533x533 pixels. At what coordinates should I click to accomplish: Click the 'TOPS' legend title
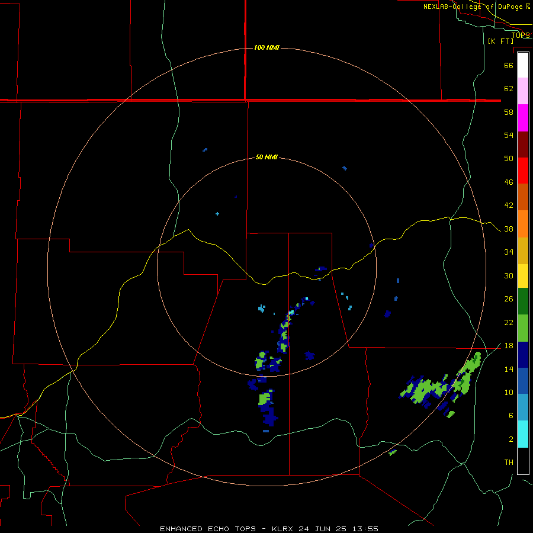click(x=521, y=35)
